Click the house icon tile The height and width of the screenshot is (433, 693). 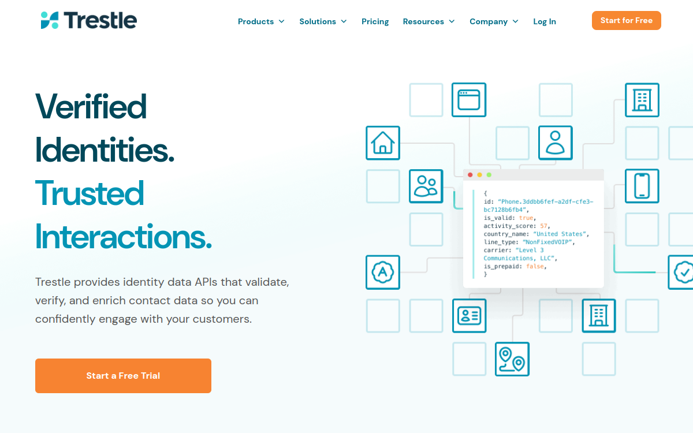point(383,143)
